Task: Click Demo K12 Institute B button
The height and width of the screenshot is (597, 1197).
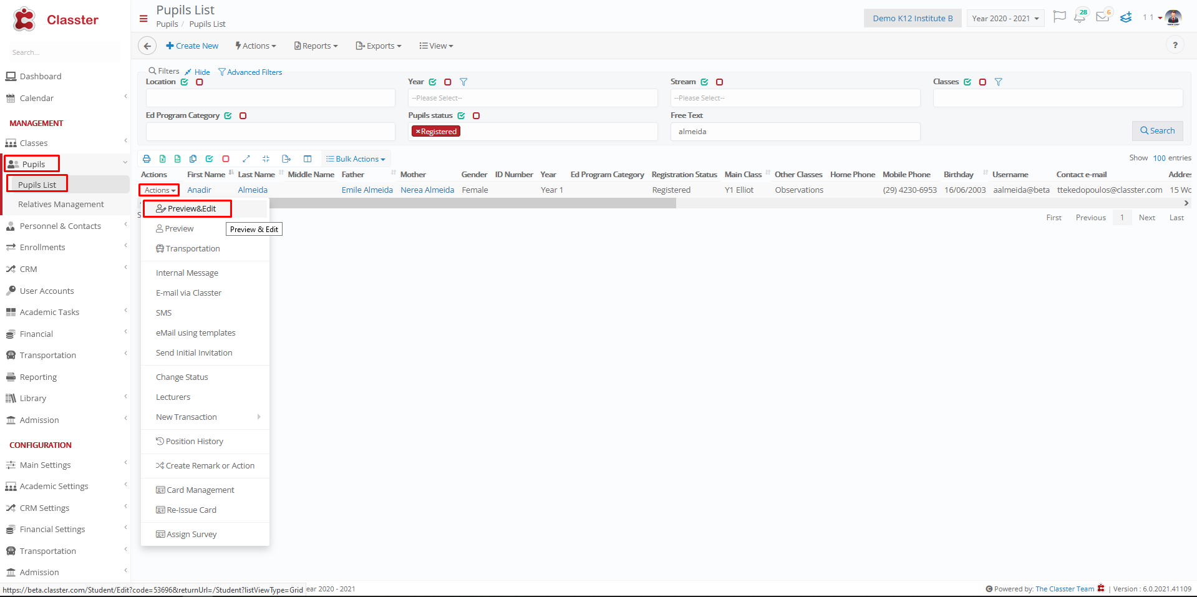Action: coord(913,18)
